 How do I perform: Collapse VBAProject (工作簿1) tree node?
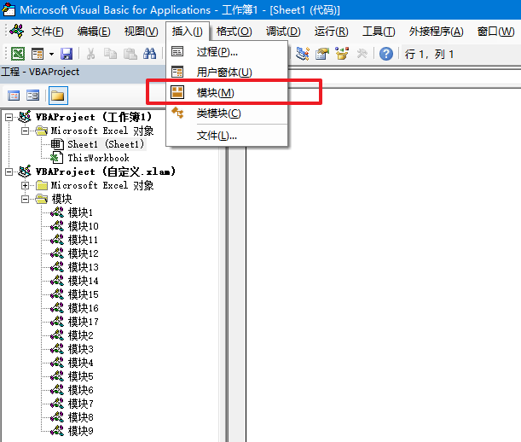pos(9,117)
